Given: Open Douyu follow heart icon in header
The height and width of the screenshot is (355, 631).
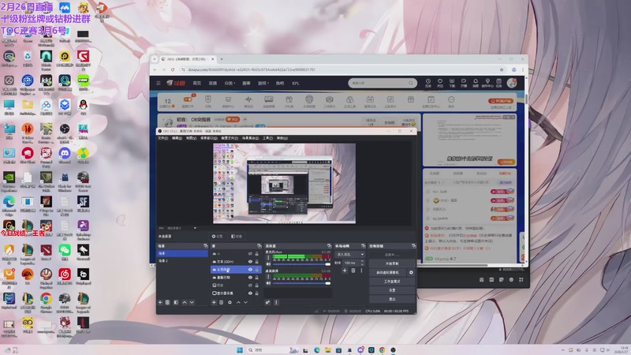Looking at the screenshot, I should click(x=440, y=83).
